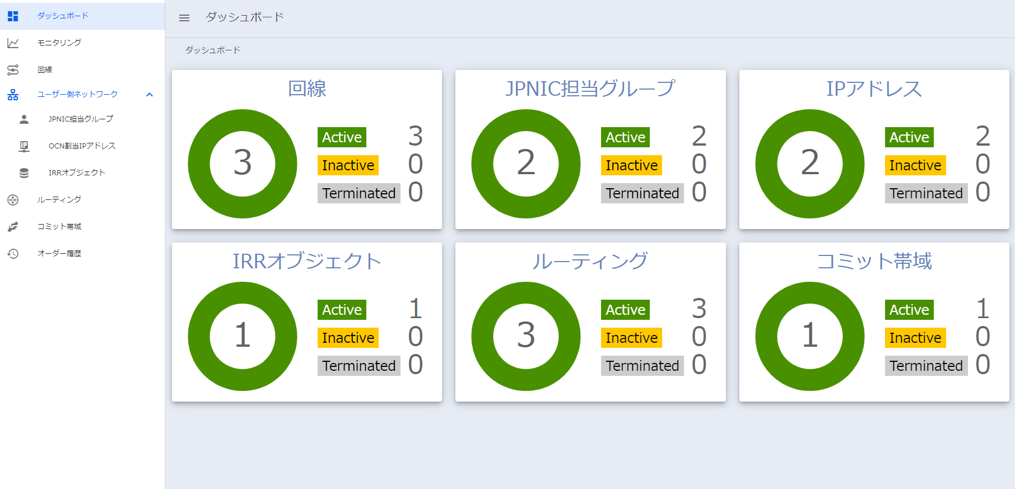Image resolution: width=1015 pixels, height=489 pixels.
Task: Open モニタリング from the sidebar menu
Action: click(x=59, y=43)
